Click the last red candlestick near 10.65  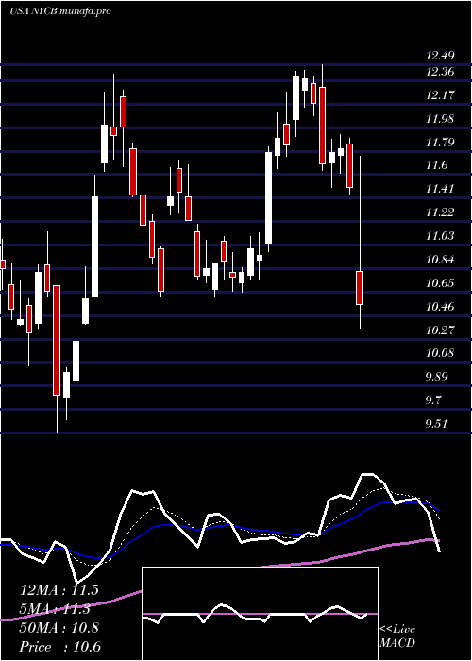[x=360, y=288]
